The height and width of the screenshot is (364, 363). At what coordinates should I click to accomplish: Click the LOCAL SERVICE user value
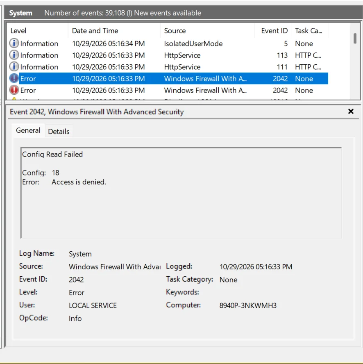point(93,305)
